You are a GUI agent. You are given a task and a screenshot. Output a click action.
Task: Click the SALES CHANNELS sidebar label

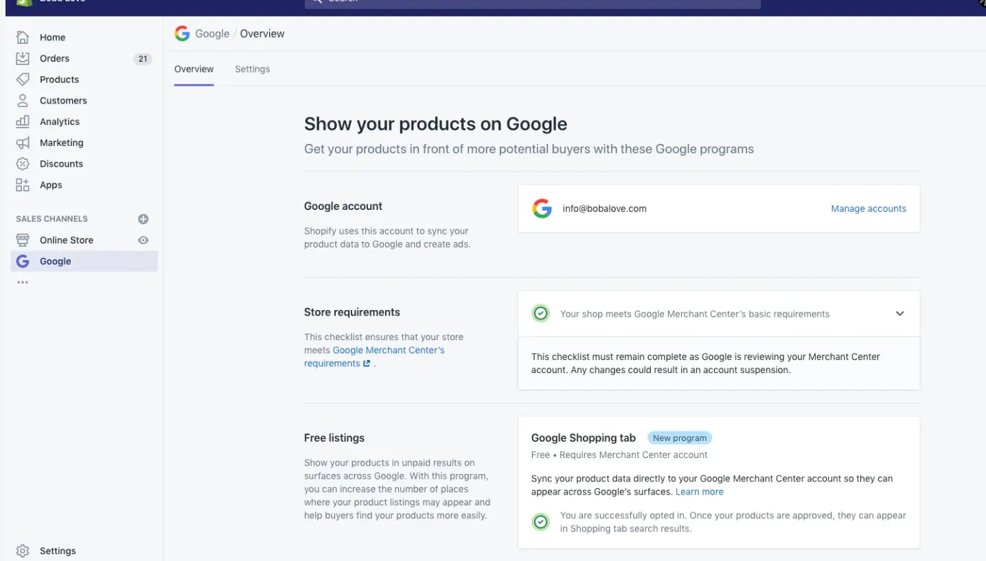[52, 219]
